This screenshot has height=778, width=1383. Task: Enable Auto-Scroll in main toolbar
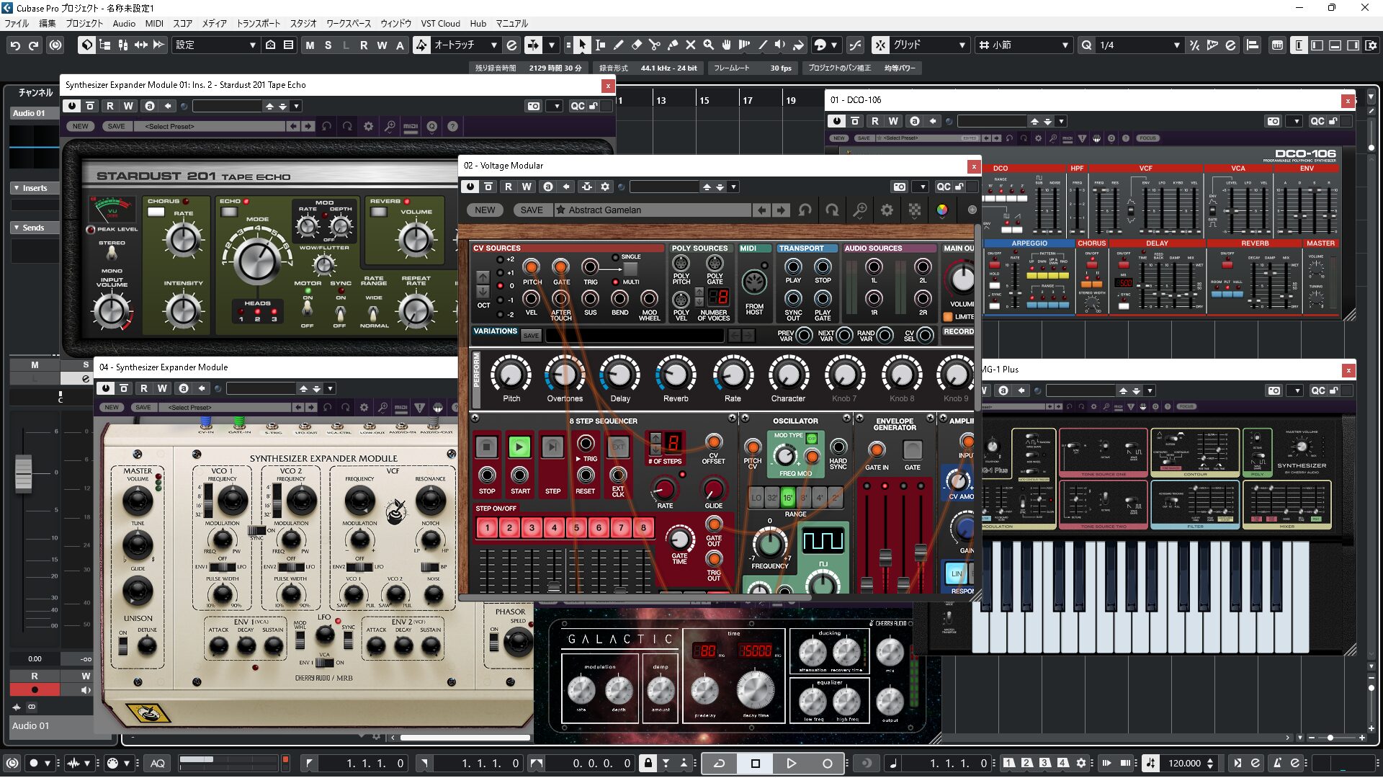[533, 45]
